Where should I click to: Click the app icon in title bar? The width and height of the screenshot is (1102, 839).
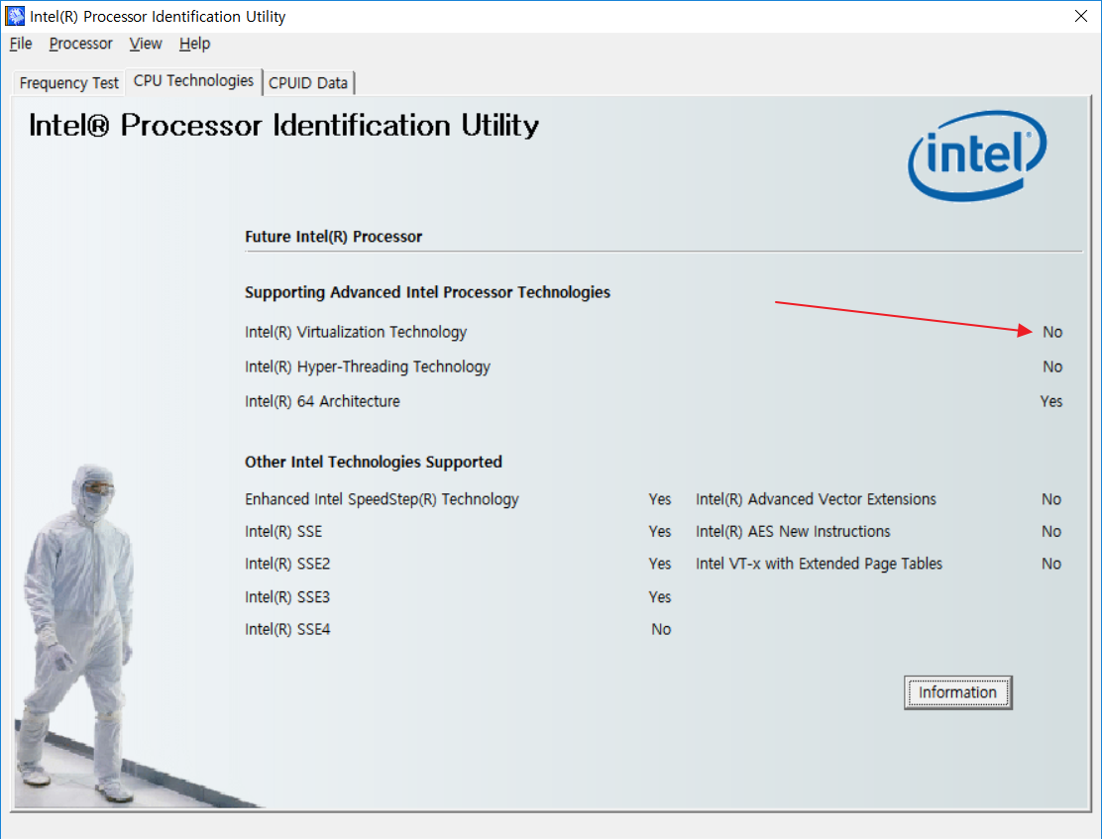point(15,16)
